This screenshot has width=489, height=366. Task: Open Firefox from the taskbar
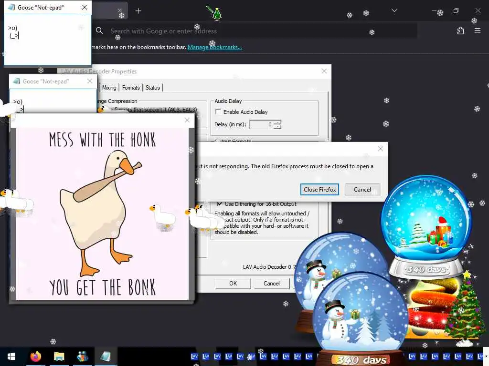35,356
